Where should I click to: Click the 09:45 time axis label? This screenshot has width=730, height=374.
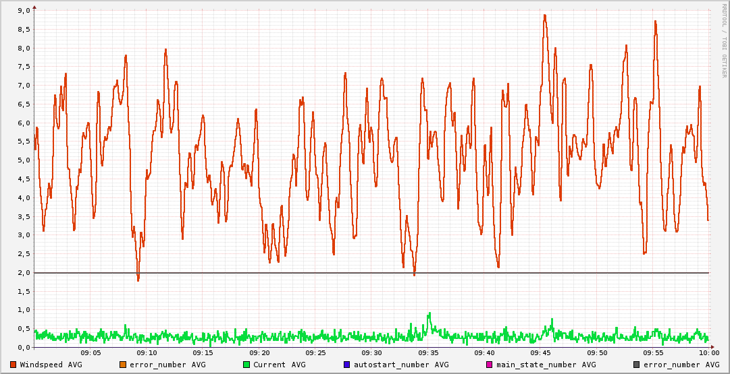click(x=540, y=352)
